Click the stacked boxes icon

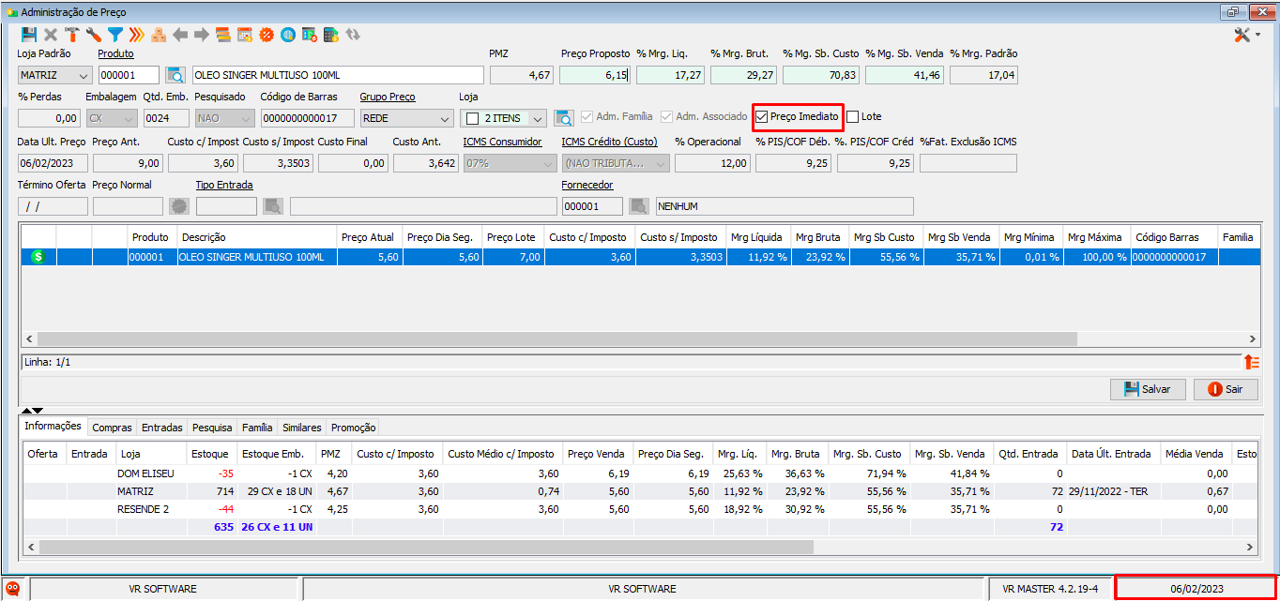(159, 35)
